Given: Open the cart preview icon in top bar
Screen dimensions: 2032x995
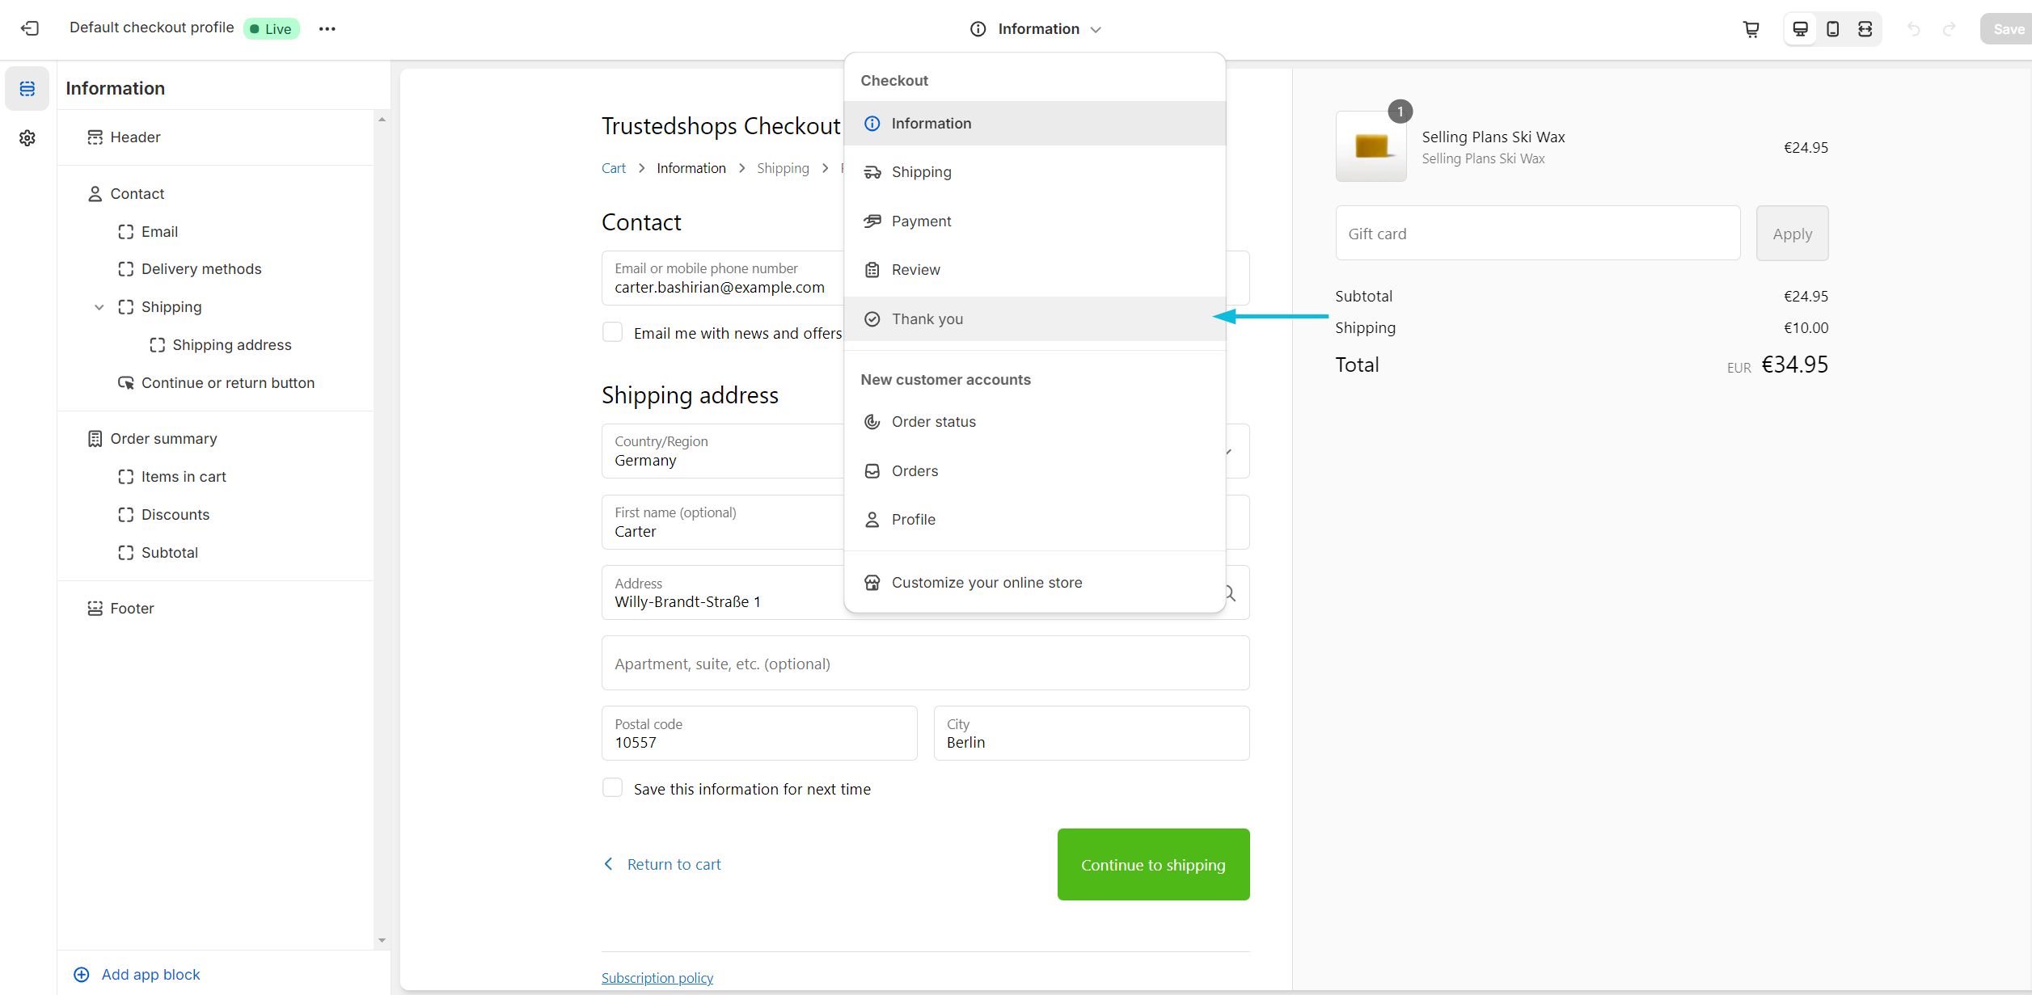Looking at the screenshot, I should [1751, 29].
